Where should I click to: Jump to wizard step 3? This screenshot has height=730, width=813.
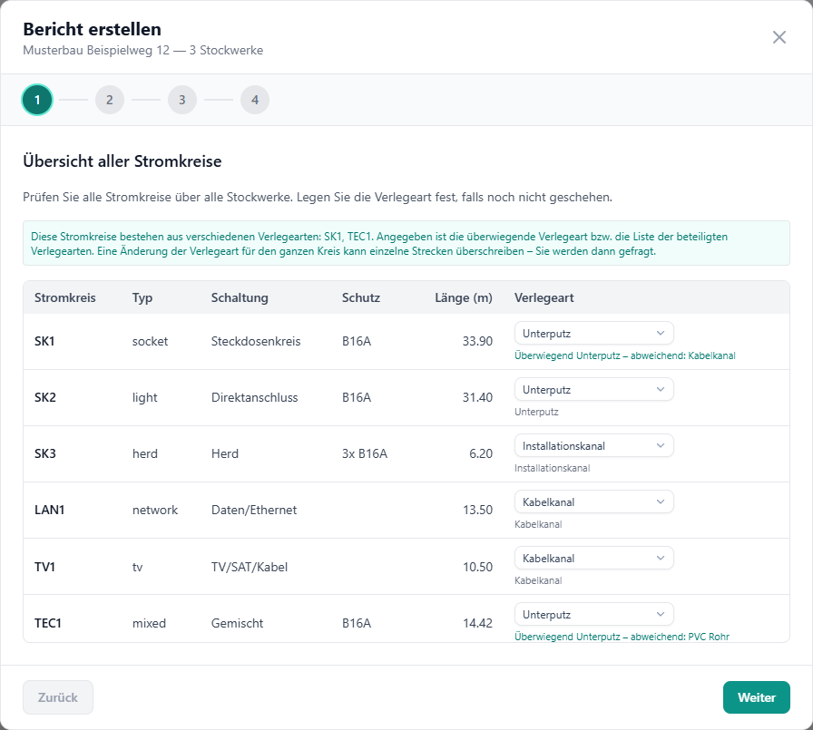[182, 100]
